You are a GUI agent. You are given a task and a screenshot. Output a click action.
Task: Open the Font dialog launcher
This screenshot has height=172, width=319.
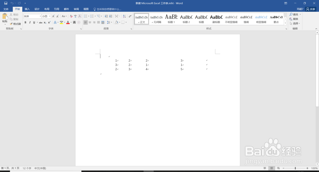(81, 29)
